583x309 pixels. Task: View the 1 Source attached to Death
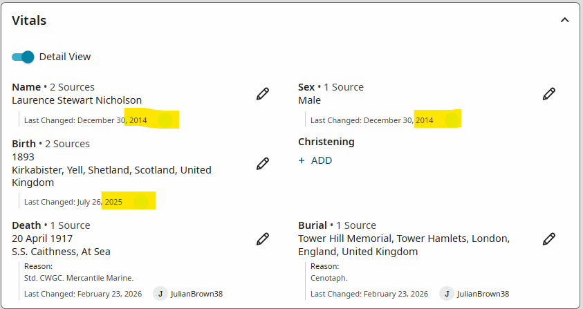pos(71,225)
